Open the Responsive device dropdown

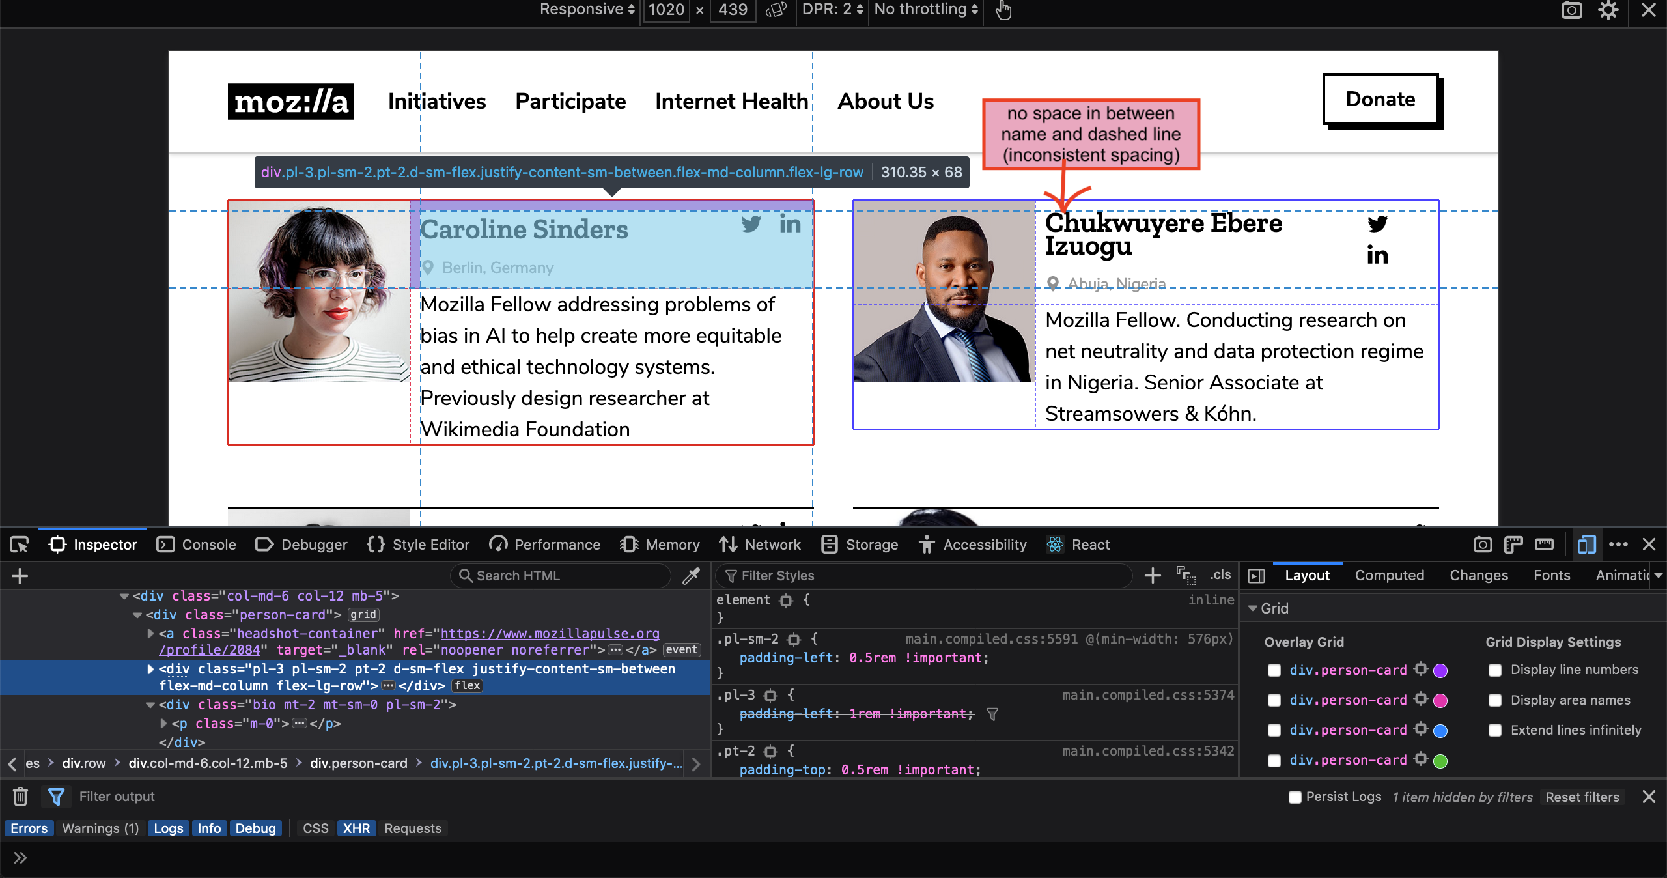click(x=587, y=9)
